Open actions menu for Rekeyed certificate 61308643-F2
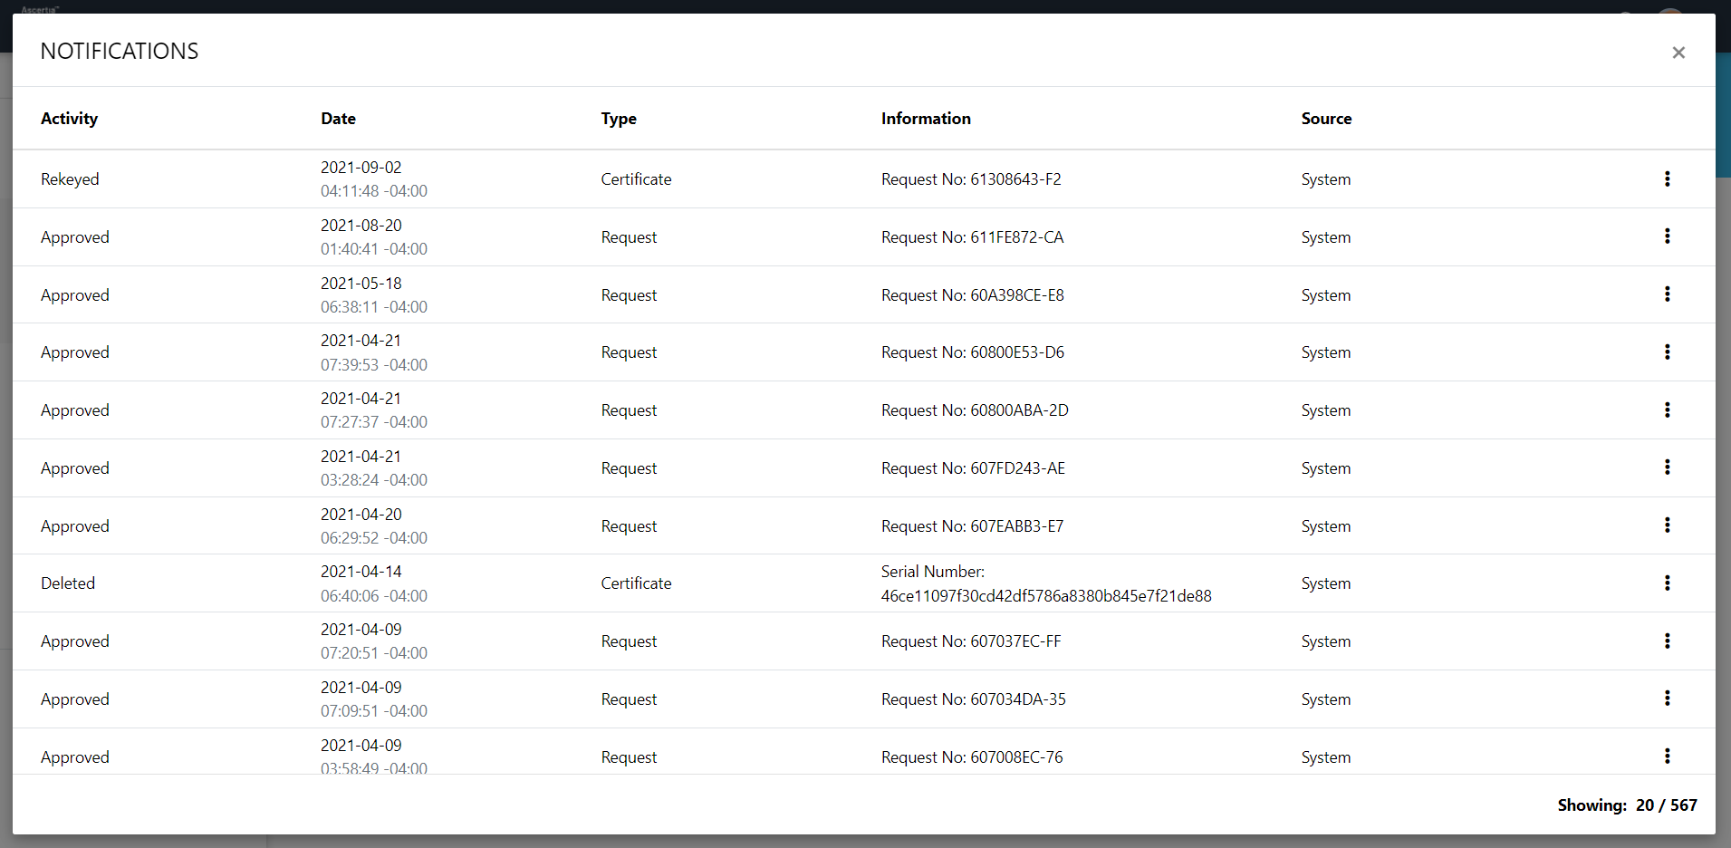 point(1667,179)
